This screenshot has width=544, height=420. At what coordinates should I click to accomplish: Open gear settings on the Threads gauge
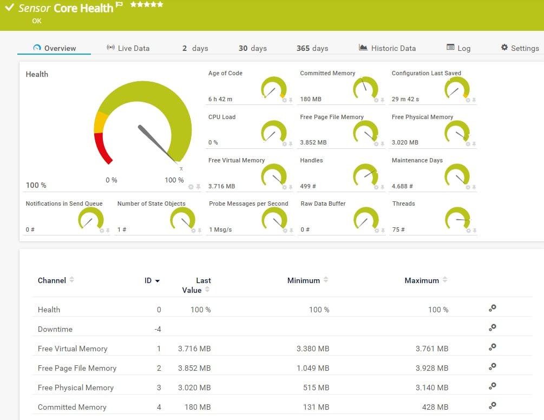tap(468, 229)
